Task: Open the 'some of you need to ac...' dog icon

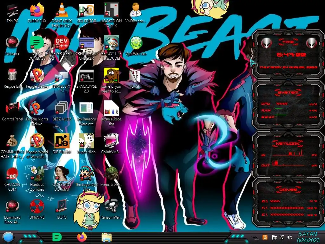Action: [x=111, y=81]
